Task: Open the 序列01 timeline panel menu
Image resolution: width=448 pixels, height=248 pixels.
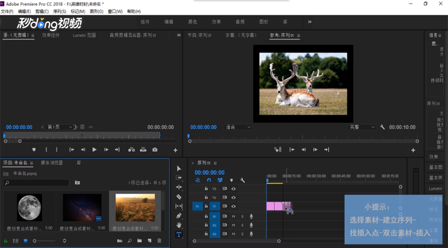Action: tap(215, 163)
